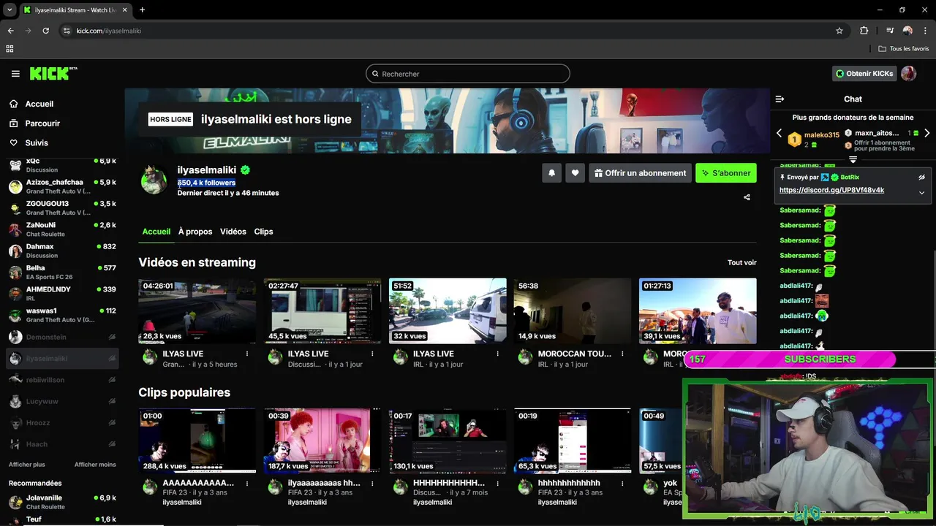This screenshot has width=936, height=526.
Task: Click the ilyaselmaliki channel profile avatar
Action: point(154,180)
